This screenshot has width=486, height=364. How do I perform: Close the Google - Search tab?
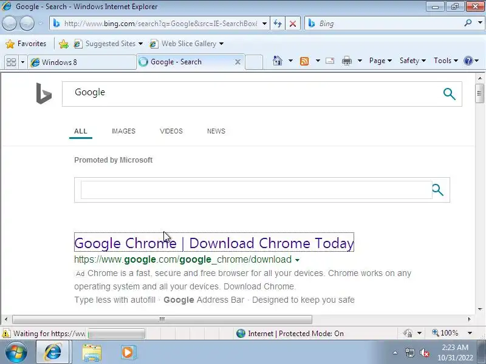[x=238, y=62]
